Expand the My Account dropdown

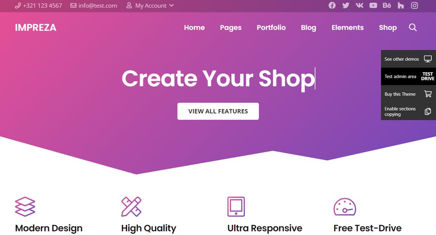[150, 6]
